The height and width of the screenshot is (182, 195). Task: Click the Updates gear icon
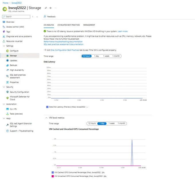coord(7,61)
